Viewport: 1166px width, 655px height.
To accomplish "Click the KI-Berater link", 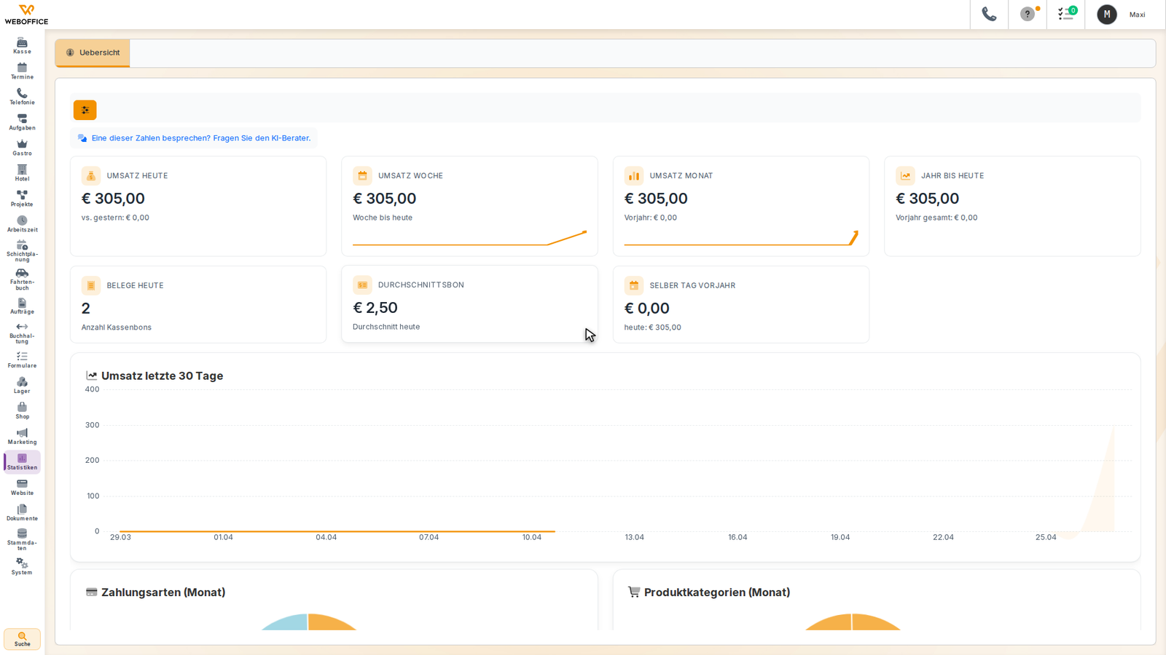I will pyautogui.click(x=194, y=138).
